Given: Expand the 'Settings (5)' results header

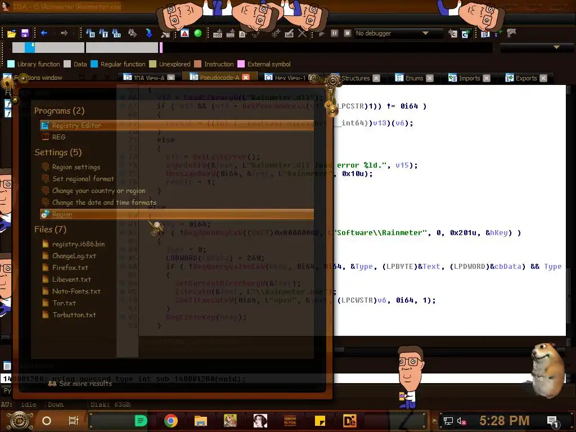Looking at the screenshot, I should coord(58,152).
